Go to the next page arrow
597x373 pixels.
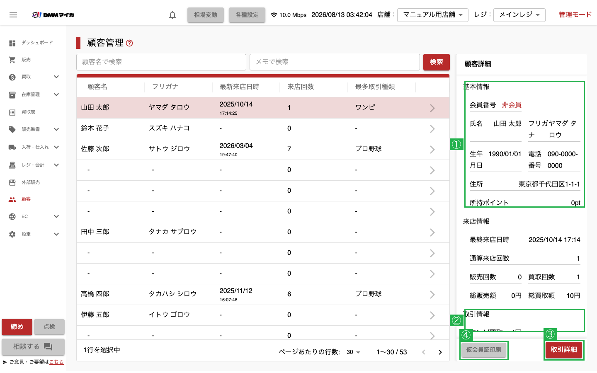(x=440, y=352)
